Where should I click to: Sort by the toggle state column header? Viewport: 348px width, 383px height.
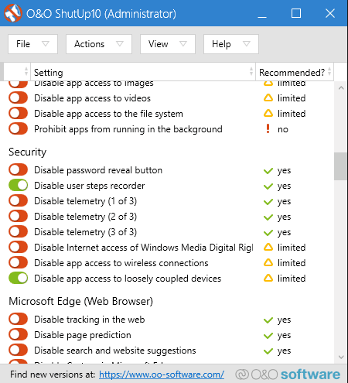point(17,72)
